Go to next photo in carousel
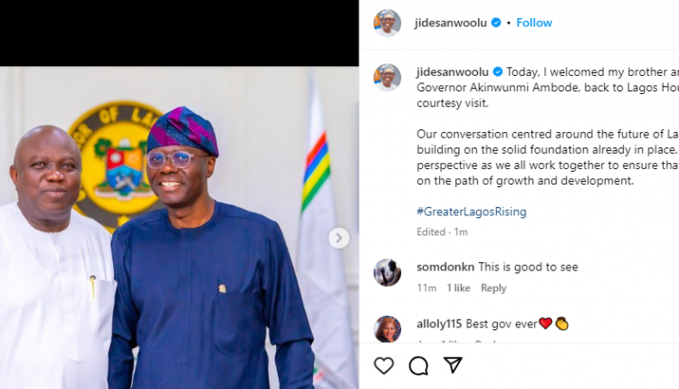Image resolution: width=679 pixels, height=389 pixels. (339, 238)
